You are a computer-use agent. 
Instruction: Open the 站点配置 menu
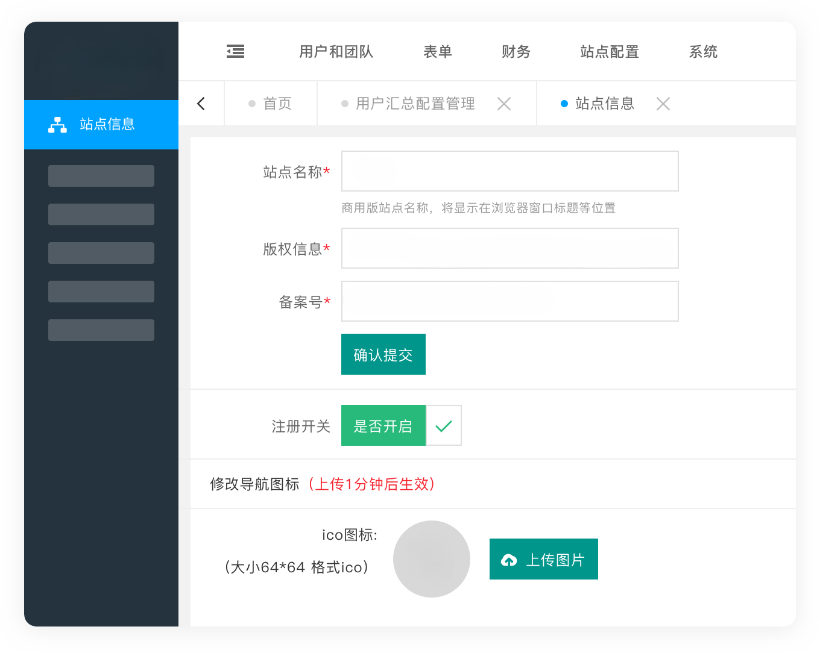point(609,52)
